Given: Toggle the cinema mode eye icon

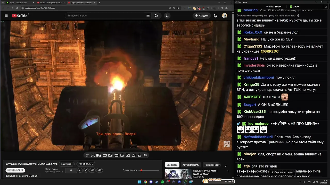Looking at the screenshot, I should coord(99,155).
